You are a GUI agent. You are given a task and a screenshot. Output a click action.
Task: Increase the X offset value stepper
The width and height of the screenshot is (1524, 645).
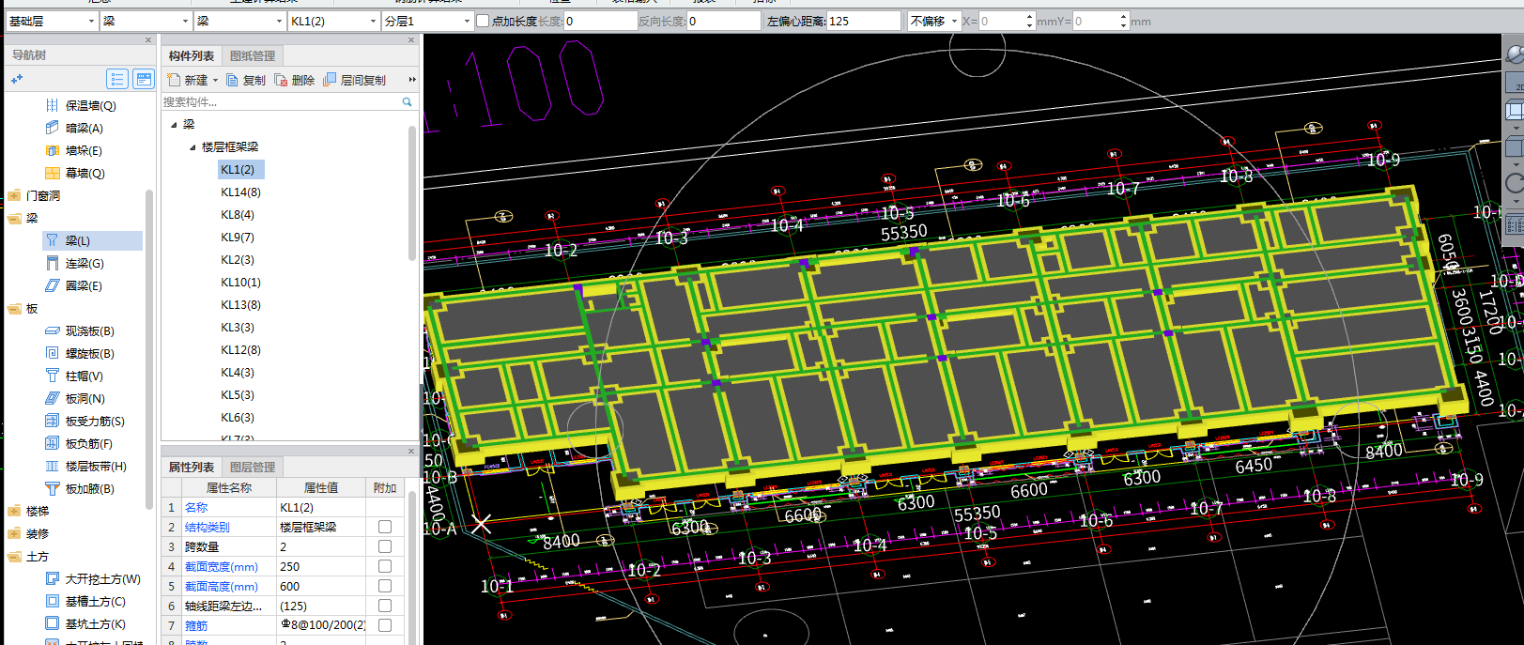coord(1030,16)
